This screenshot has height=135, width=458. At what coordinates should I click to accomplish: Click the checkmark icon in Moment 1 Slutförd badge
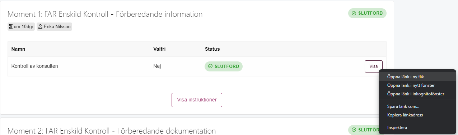point(354,13)
